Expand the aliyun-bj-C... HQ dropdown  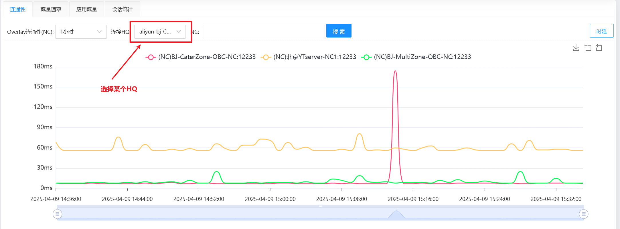[x=160, y=32]
